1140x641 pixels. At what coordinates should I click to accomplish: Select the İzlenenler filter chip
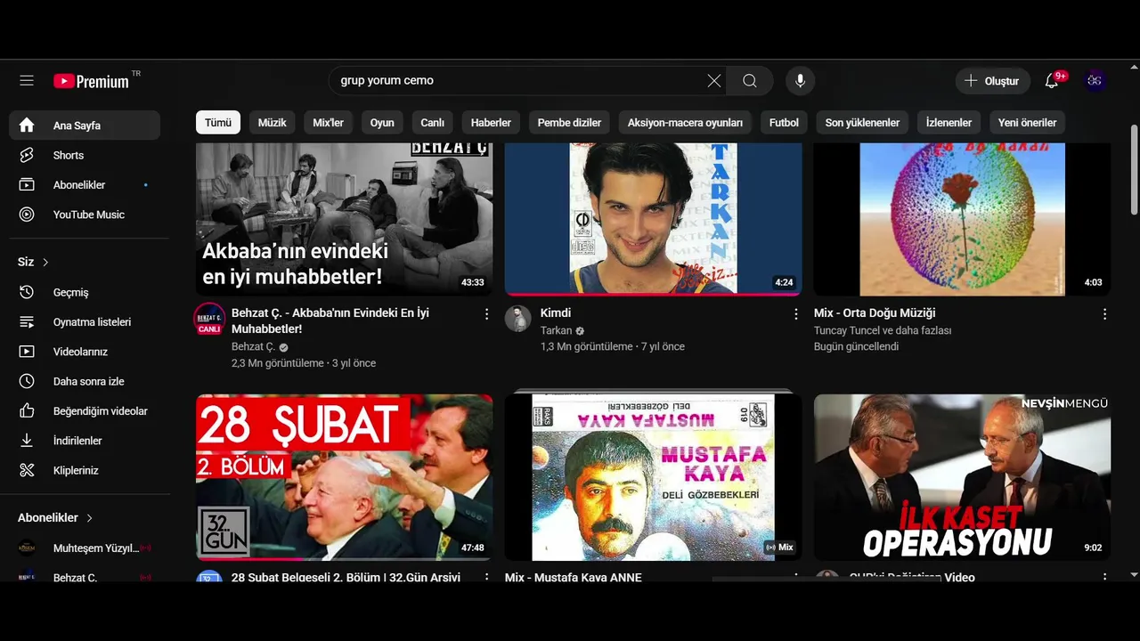click(949, 123)
